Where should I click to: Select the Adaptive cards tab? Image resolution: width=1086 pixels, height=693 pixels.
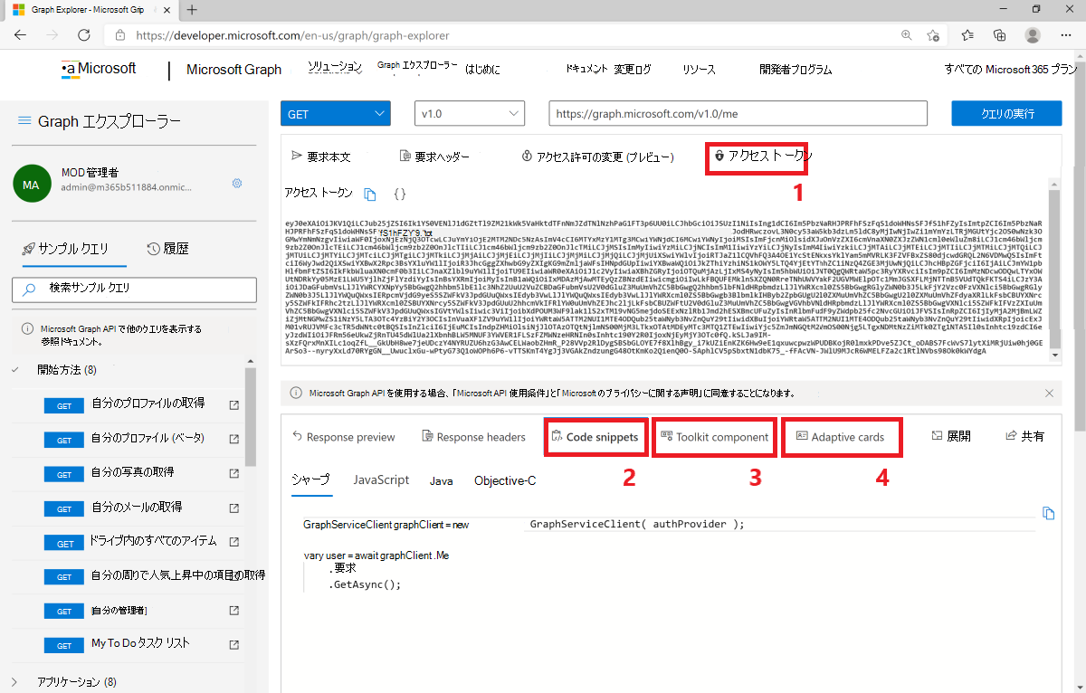[x=841, y=437]
